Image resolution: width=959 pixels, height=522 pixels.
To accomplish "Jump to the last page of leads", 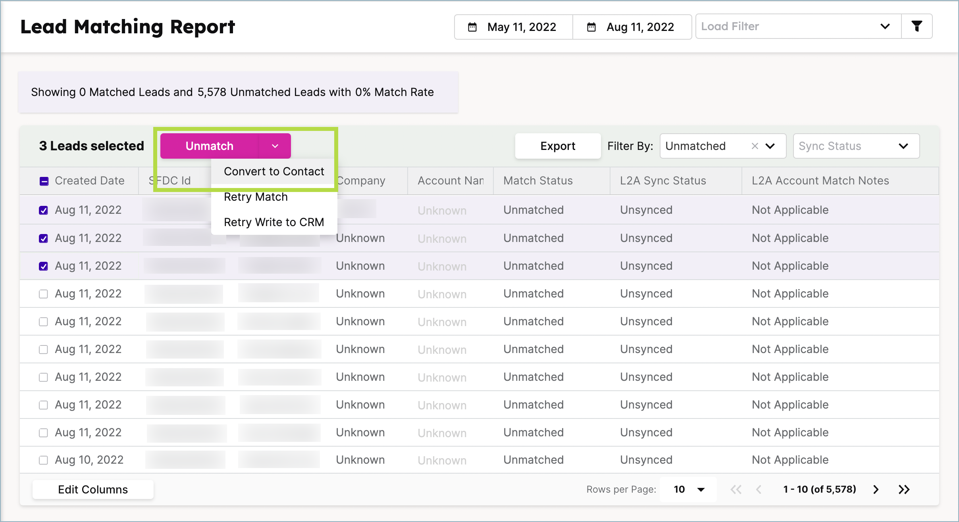I will (904, 489).
